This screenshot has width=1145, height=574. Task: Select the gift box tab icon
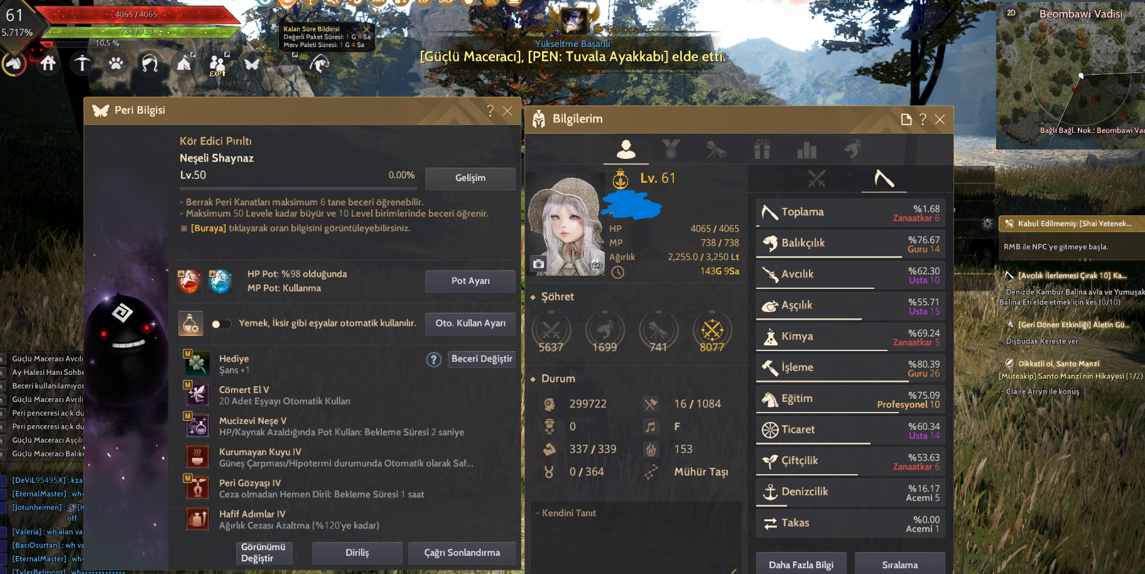(762, 149)
